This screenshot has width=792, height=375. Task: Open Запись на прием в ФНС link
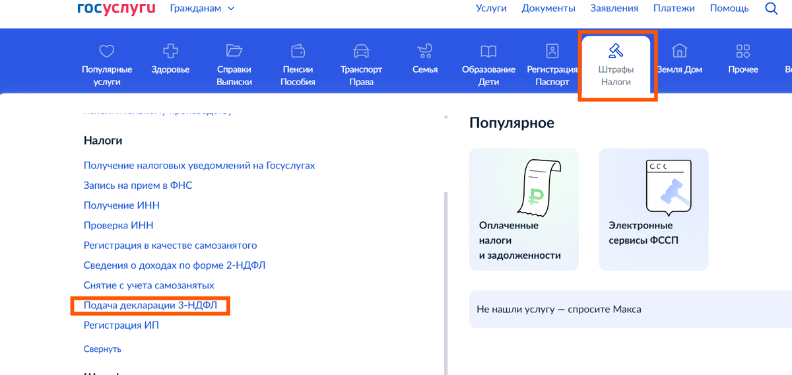pyautogui.click(x=138, y=186)
